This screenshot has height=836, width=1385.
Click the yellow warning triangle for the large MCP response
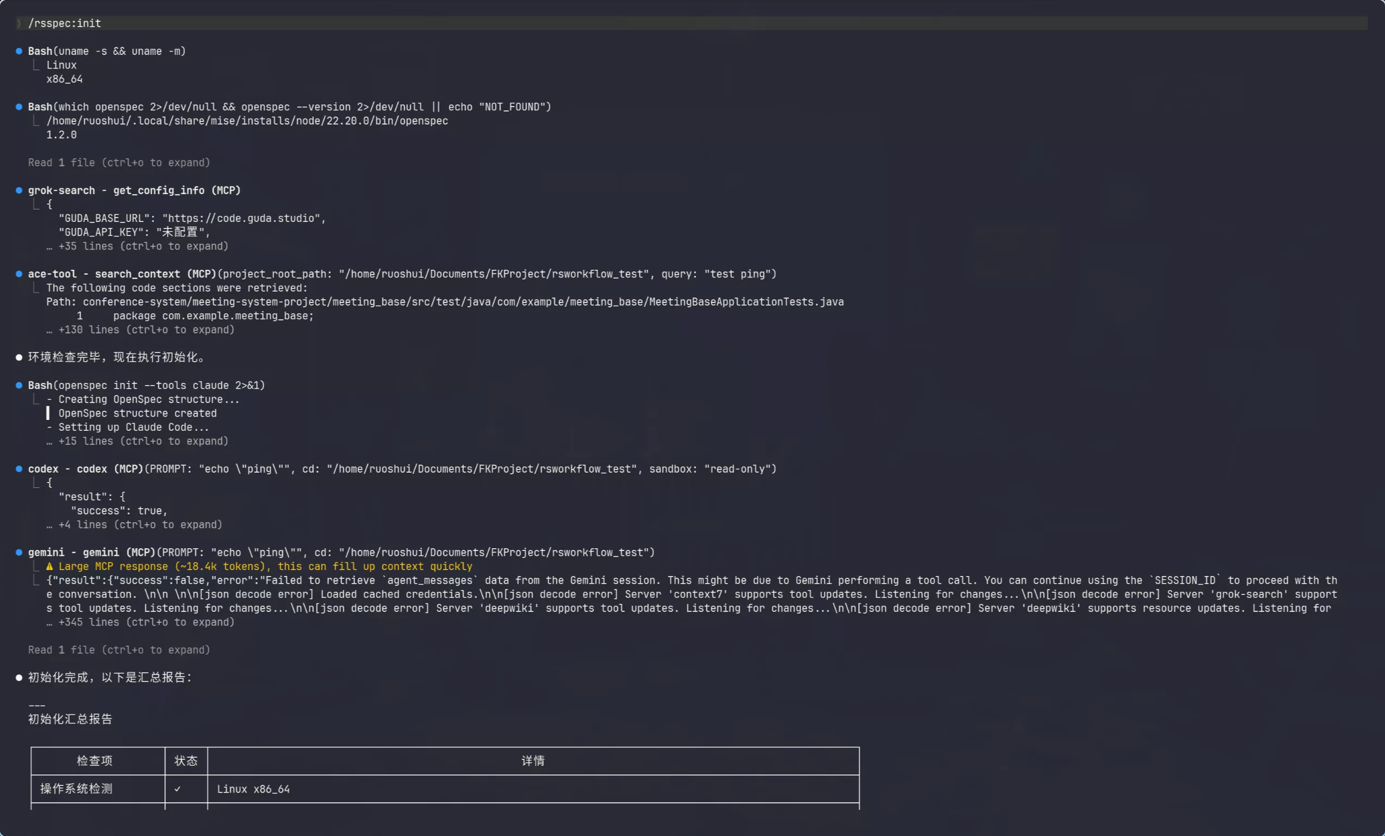49,566
